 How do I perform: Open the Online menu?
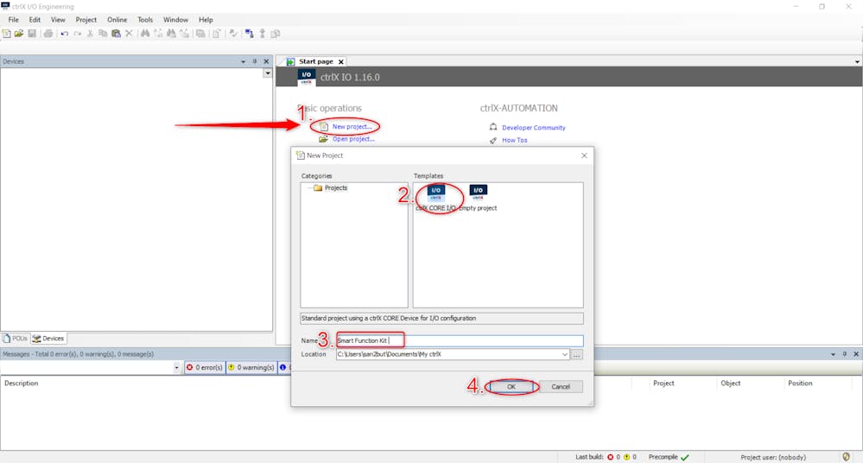(x=117, y=19)
